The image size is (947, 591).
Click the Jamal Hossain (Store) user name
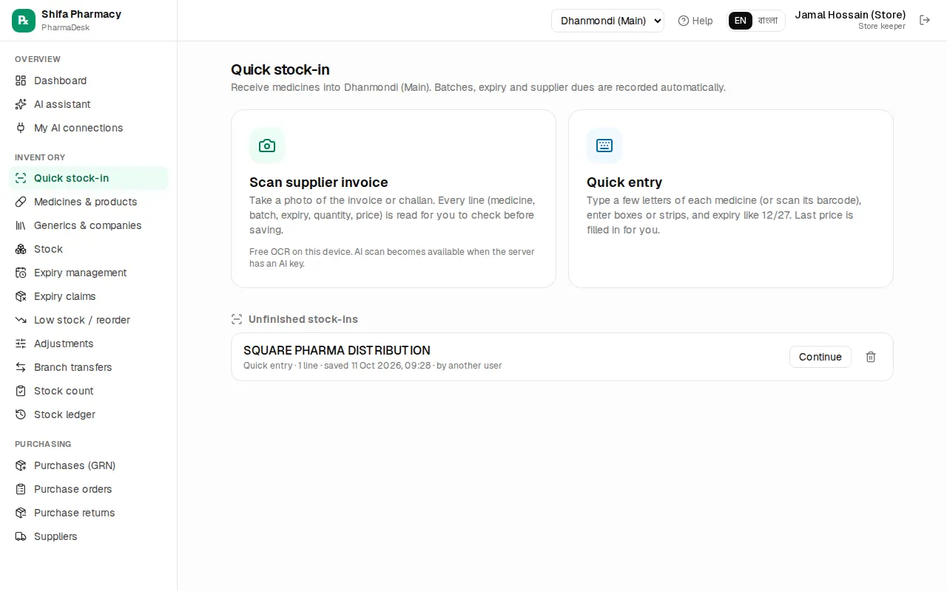tap(850, 15)
